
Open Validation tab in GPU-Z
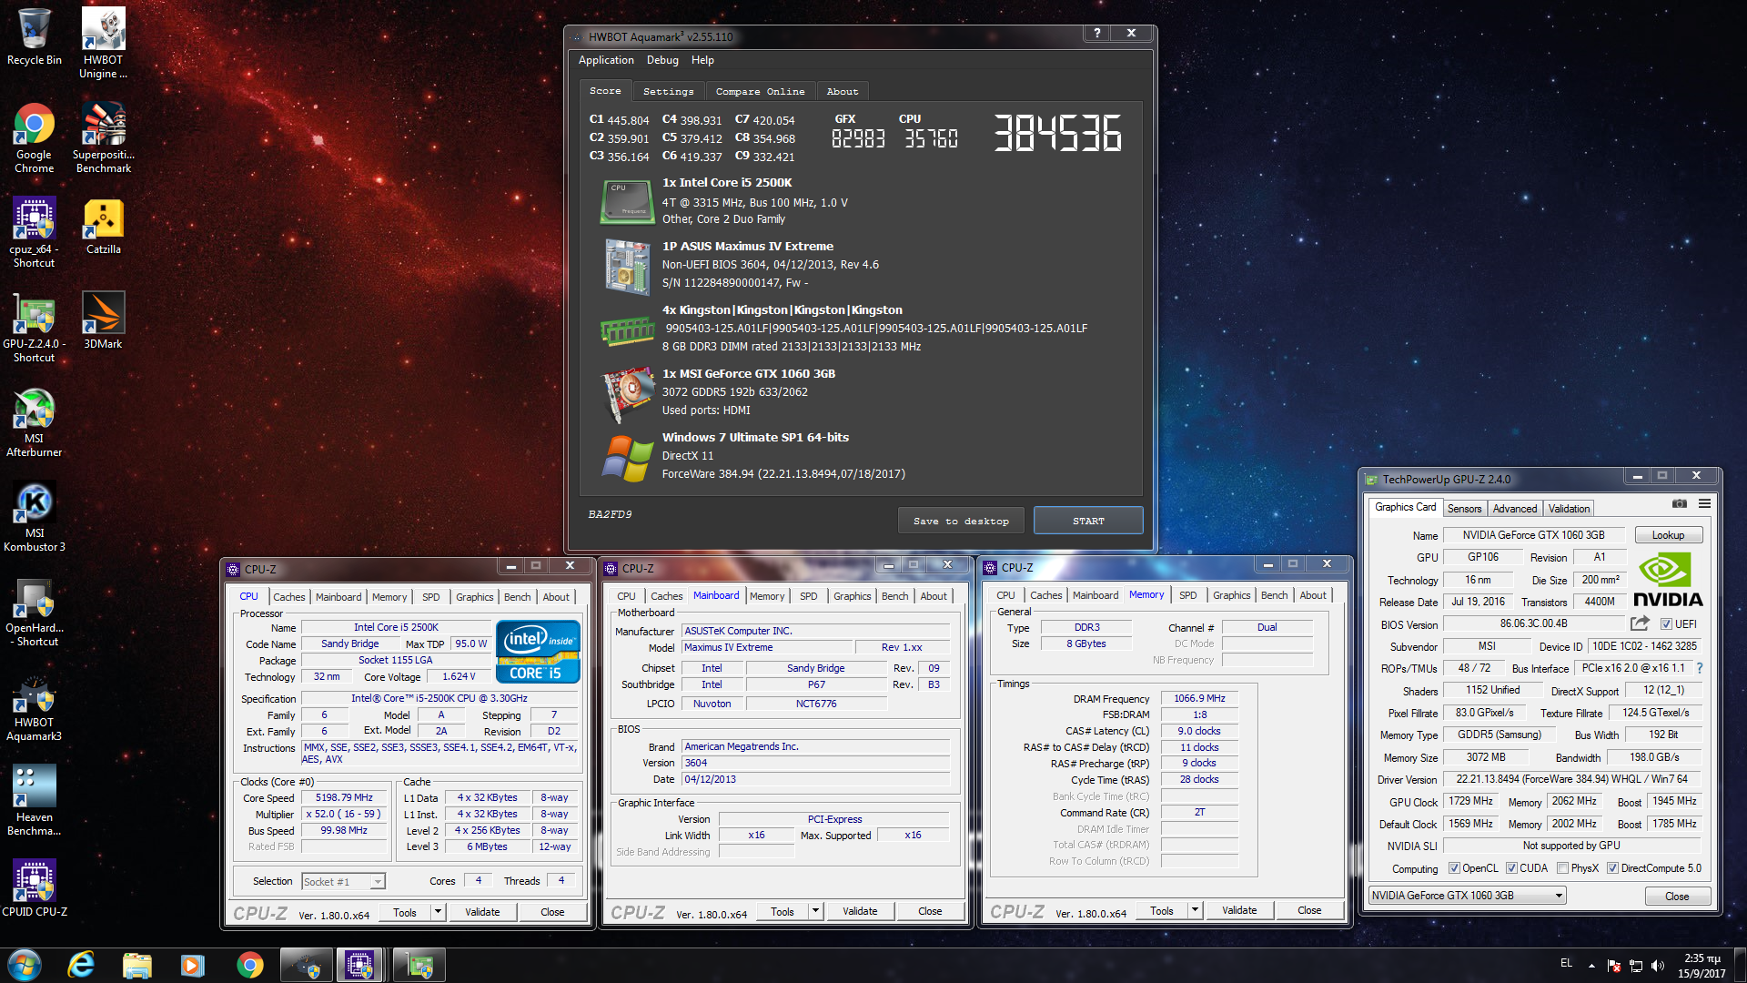point(1569,509)
